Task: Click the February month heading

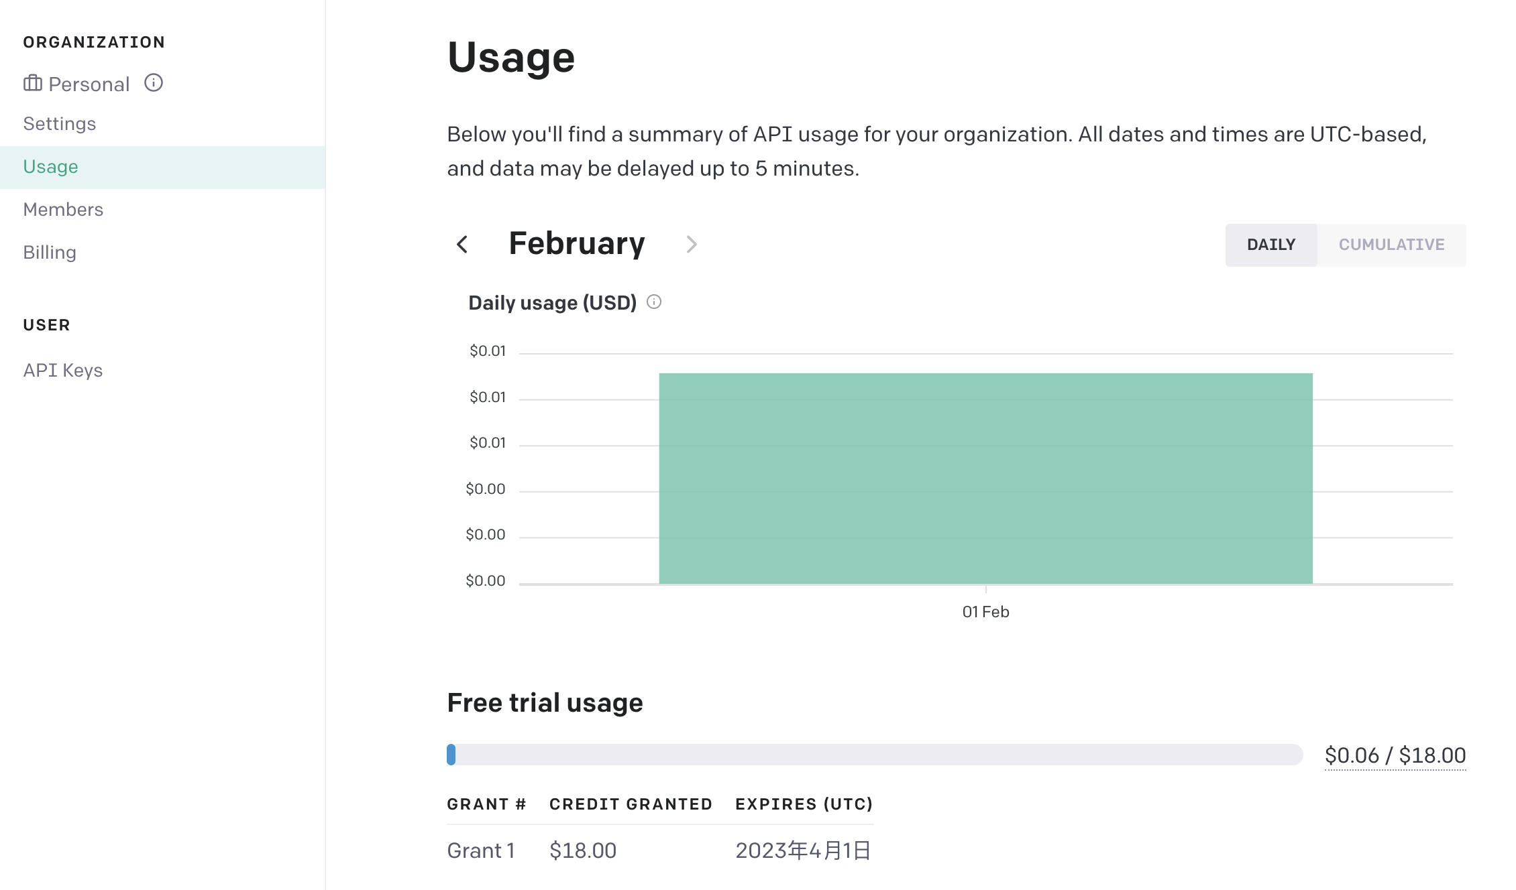Action: click(576, 243)
